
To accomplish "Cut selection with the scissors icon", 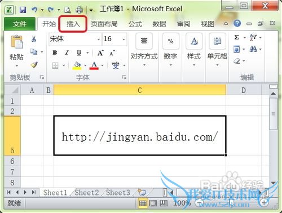I will [x=34, y=39].
